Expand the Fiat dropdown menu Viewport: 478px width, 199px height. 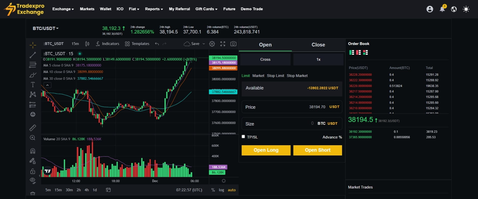coord(134,9)
